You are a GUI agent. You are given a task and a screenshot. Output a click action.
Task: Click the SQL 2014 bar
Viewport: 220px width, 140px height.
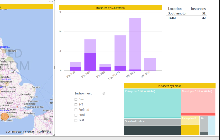tap(150, 64)
